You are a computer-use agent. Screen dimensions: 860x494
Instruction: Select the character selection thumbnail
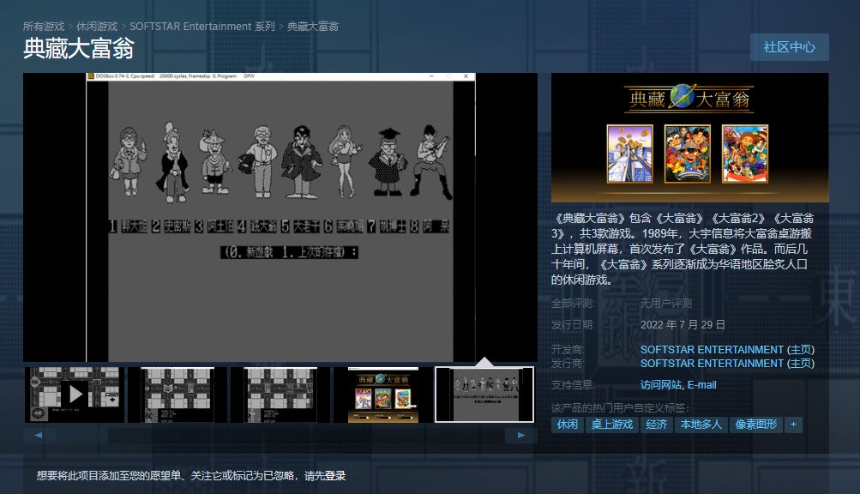point(484,395)
